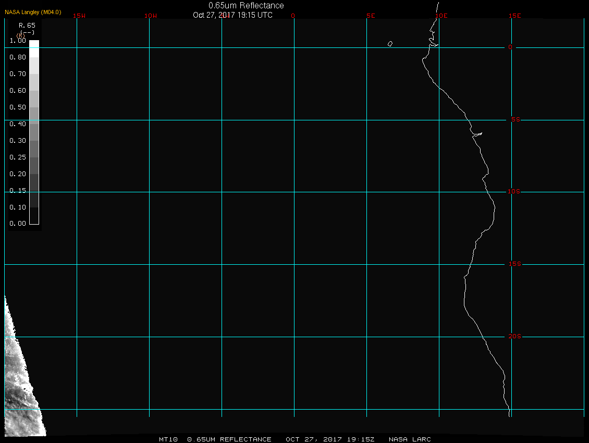Click "OCT 27, 2017 19:15Z" in the bottom caption
The image size is (589, 443).
pos(330,439)
